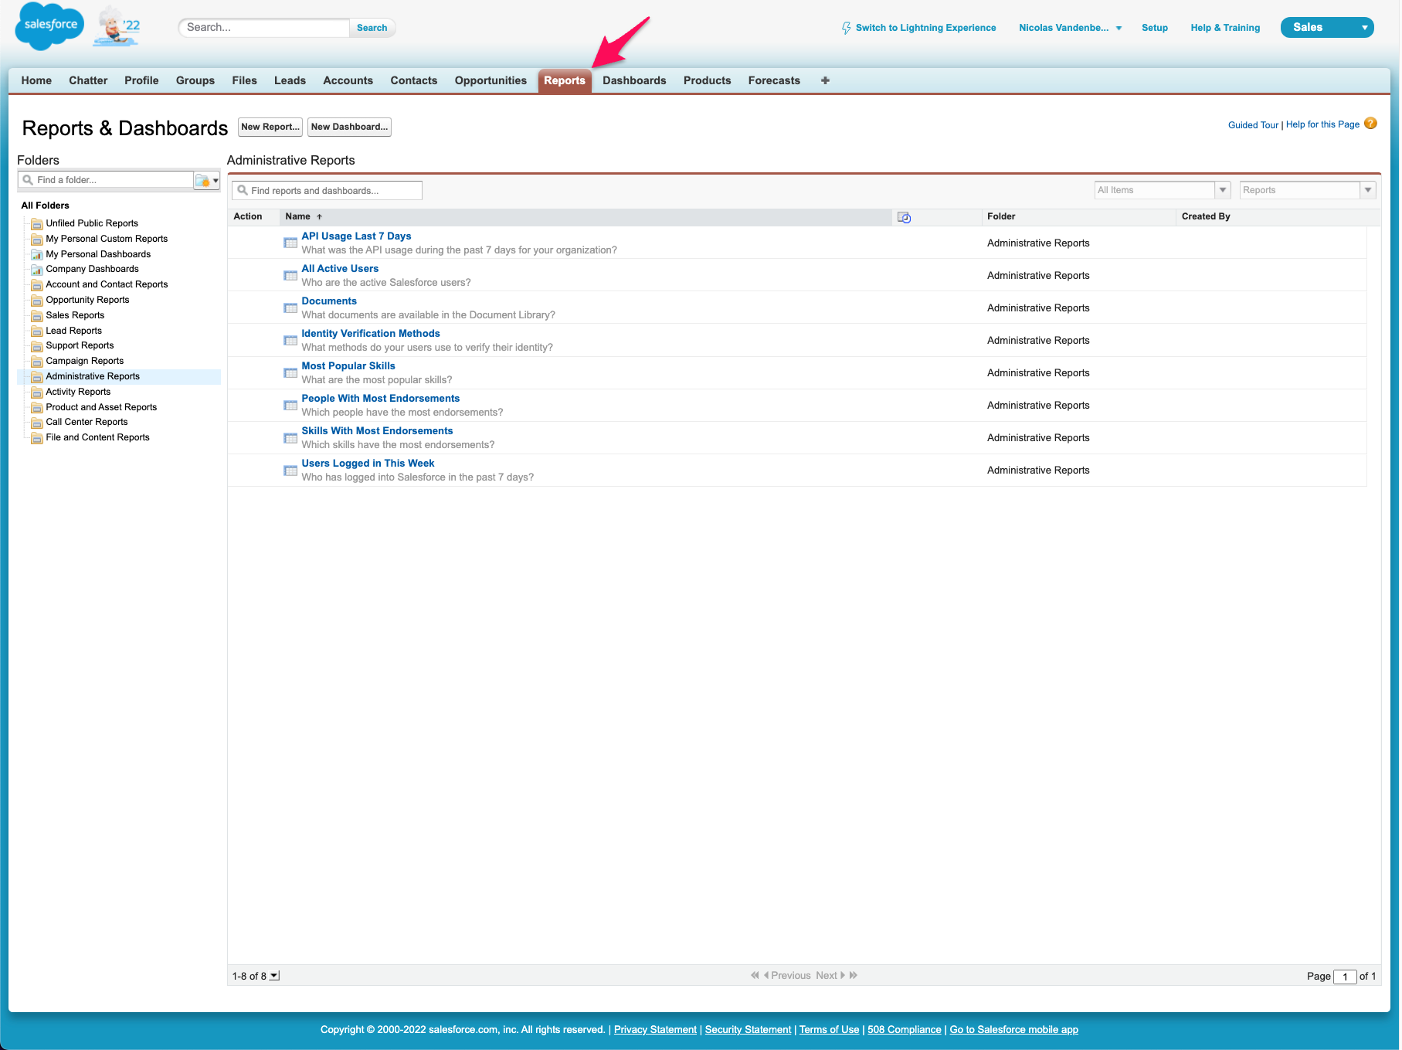Click the New Report... button
Viewport: 1402px width, 1050px height.
[x=270, y=127]
